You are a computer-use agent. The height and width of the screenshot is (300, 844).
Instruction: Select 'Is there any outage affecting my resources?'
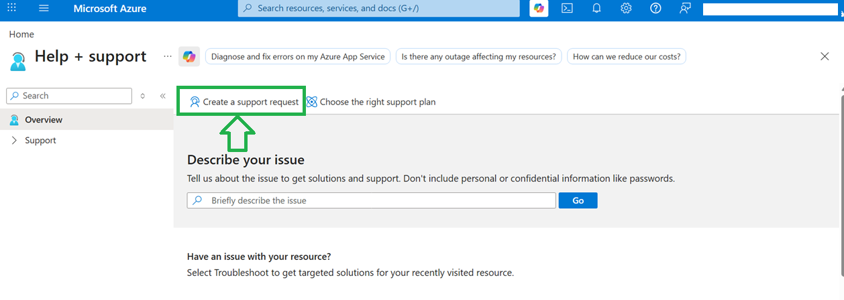pos(478,57)
